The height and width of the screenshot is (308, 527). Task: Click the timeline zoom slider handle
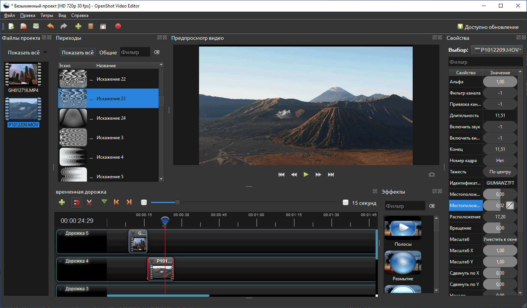[177, 203]
